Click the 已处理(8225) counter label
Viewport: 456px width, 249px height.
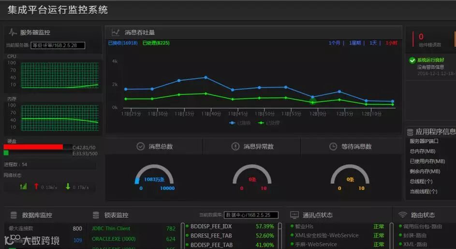[156, 43]
